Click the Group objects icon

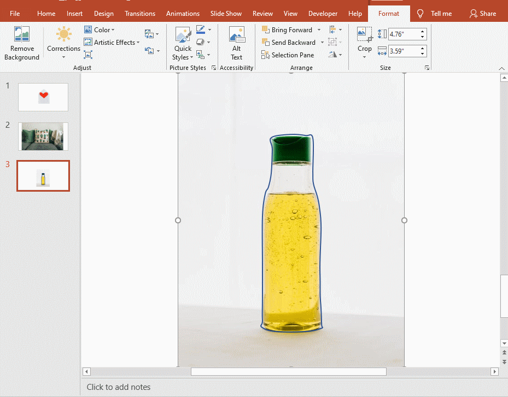coord(332,42)
